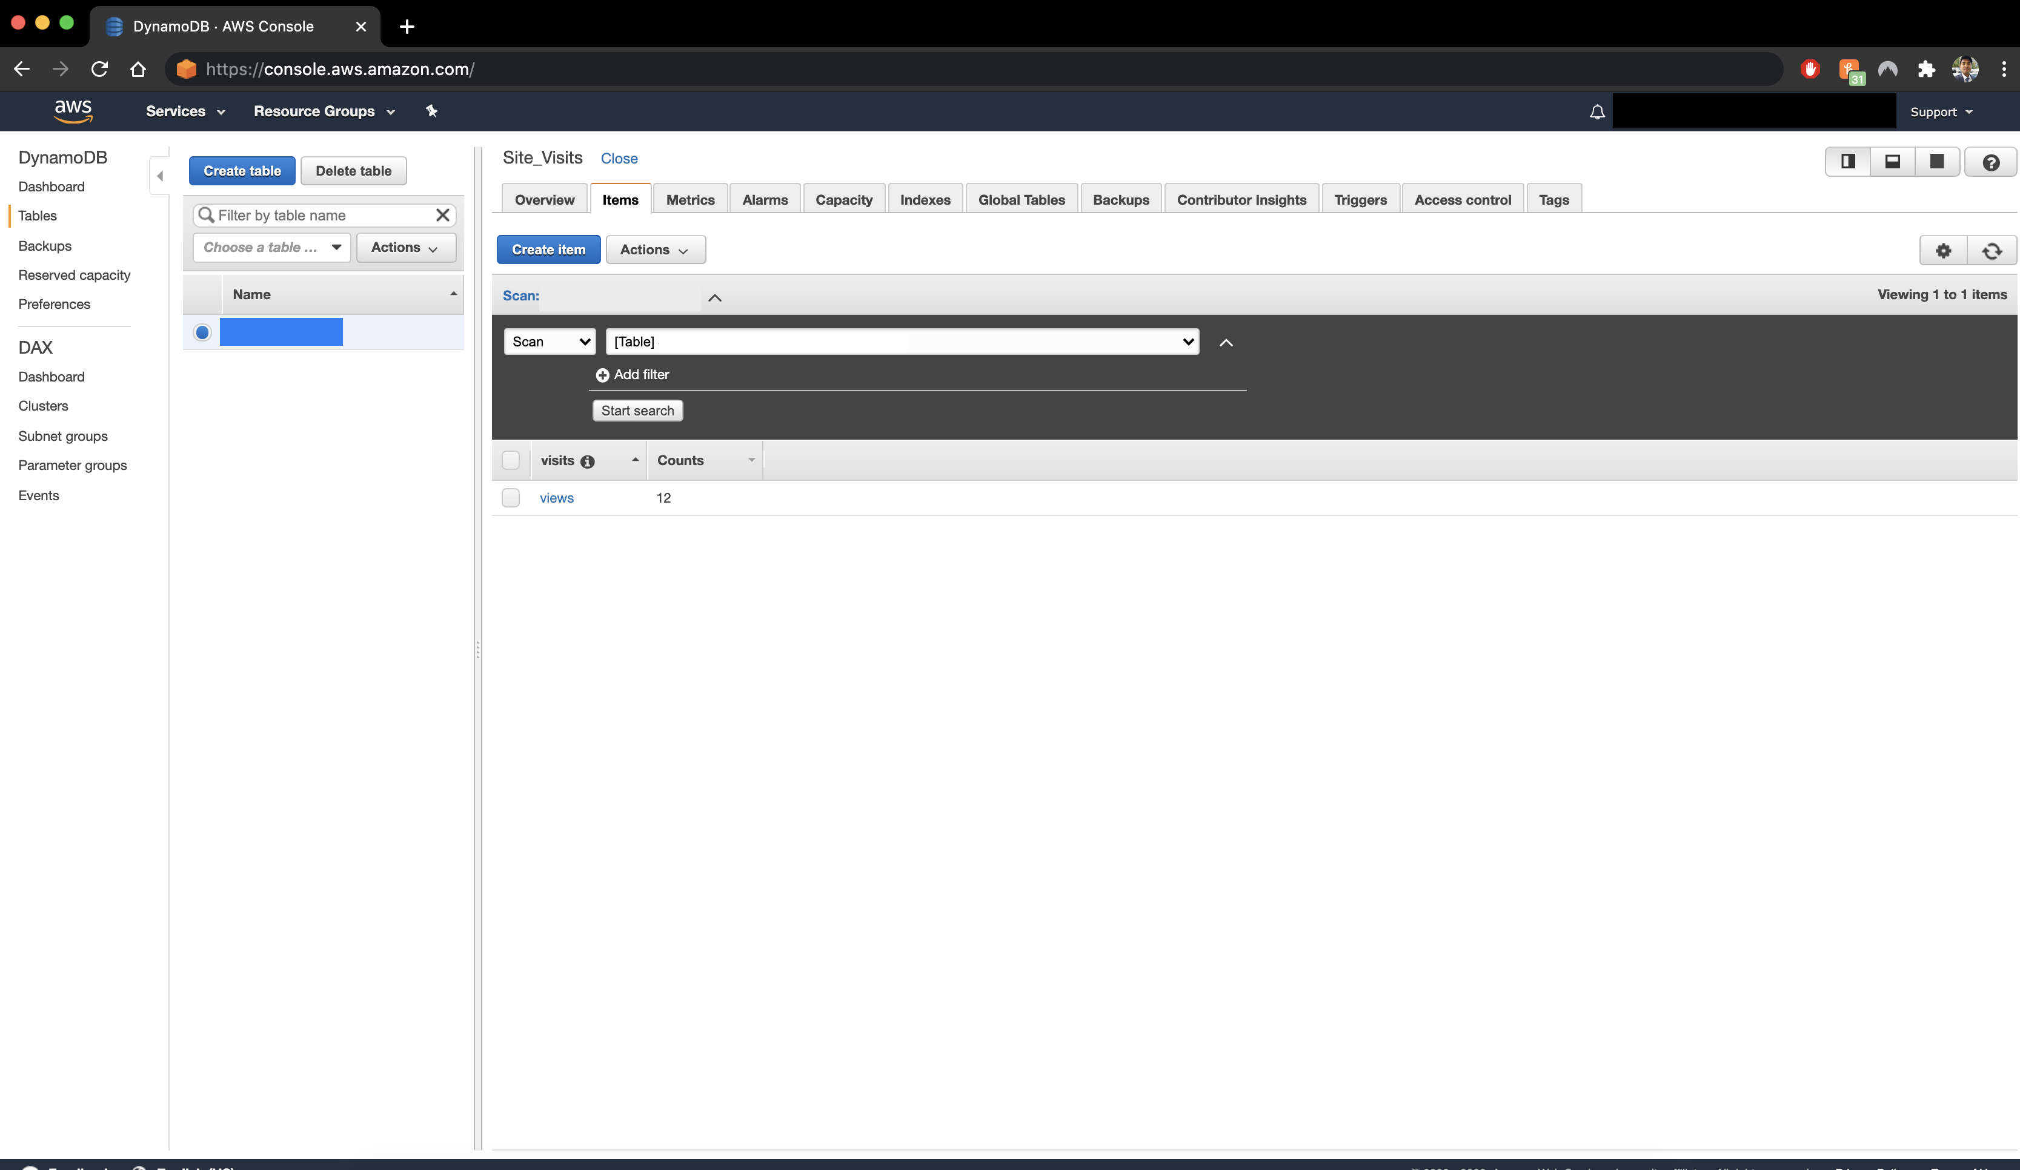Click the Delete table button
The image size is (2020, 1170).
353,171
